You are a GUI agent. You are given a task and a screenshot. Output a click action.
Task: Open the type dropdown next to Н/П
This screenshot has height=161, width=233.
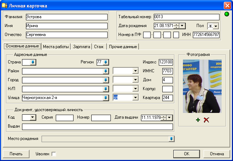pos(135,89)
